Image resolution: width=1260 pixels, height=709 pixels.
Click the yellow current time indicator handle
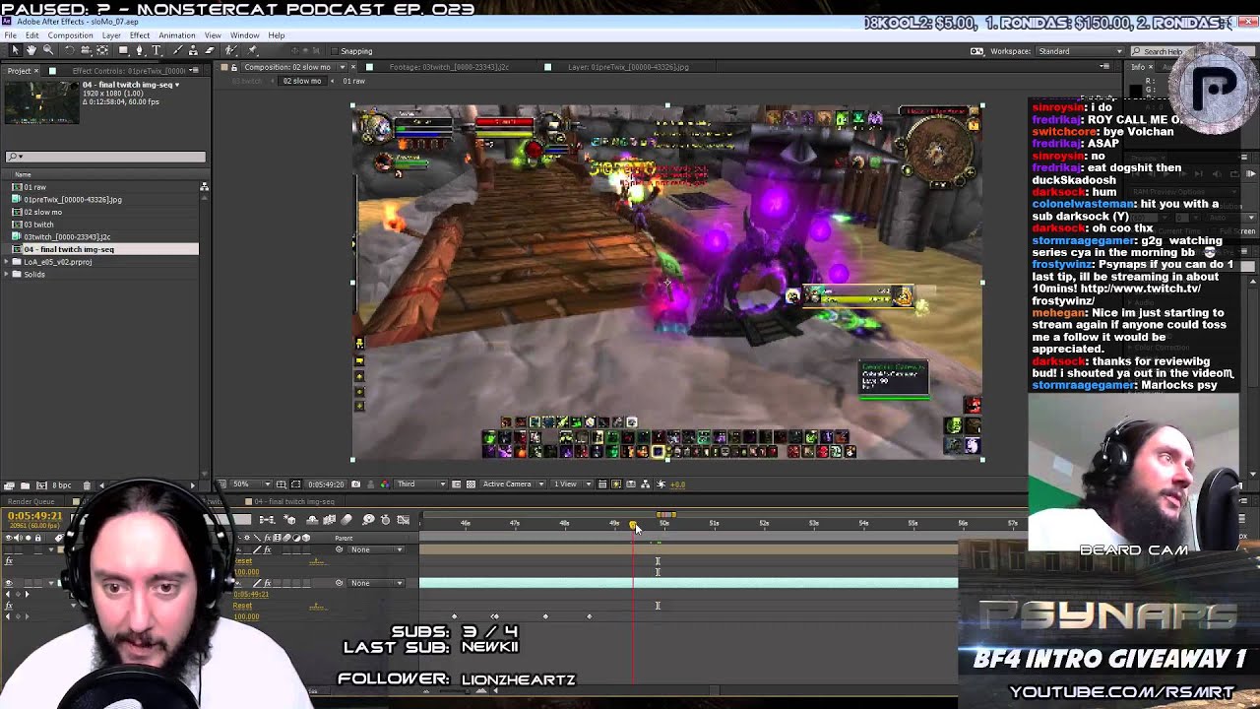[x=633, y=524]
